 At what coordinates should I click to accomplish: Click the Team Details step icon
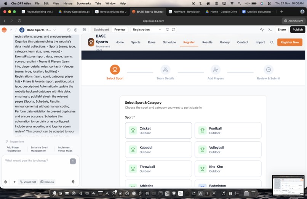[x=165, y=69]
